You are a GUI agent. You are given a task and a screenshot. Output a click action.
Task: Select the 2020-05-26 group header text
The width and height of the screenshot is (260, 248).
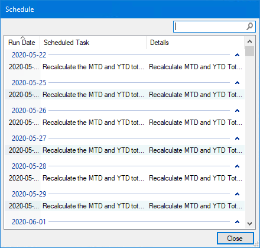[x=29, y=111]
